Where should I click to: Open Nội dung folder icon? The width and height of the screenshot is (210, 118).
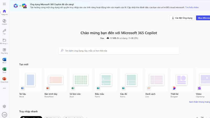coord(4,41)
